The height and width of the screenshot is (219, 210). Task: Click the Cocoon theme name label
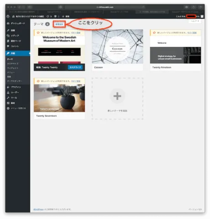tap(98, 68)
